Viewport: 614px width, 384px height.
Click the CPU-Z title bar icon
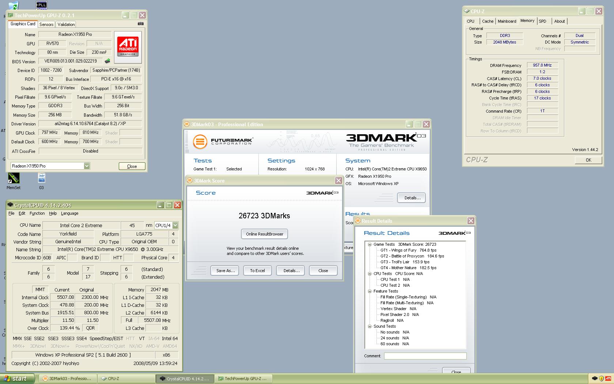(467, 11)
